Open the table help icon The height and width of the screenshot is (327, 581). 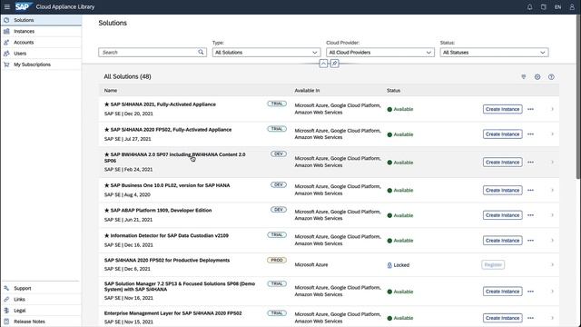pyautogui.click(x=551, y=76)
